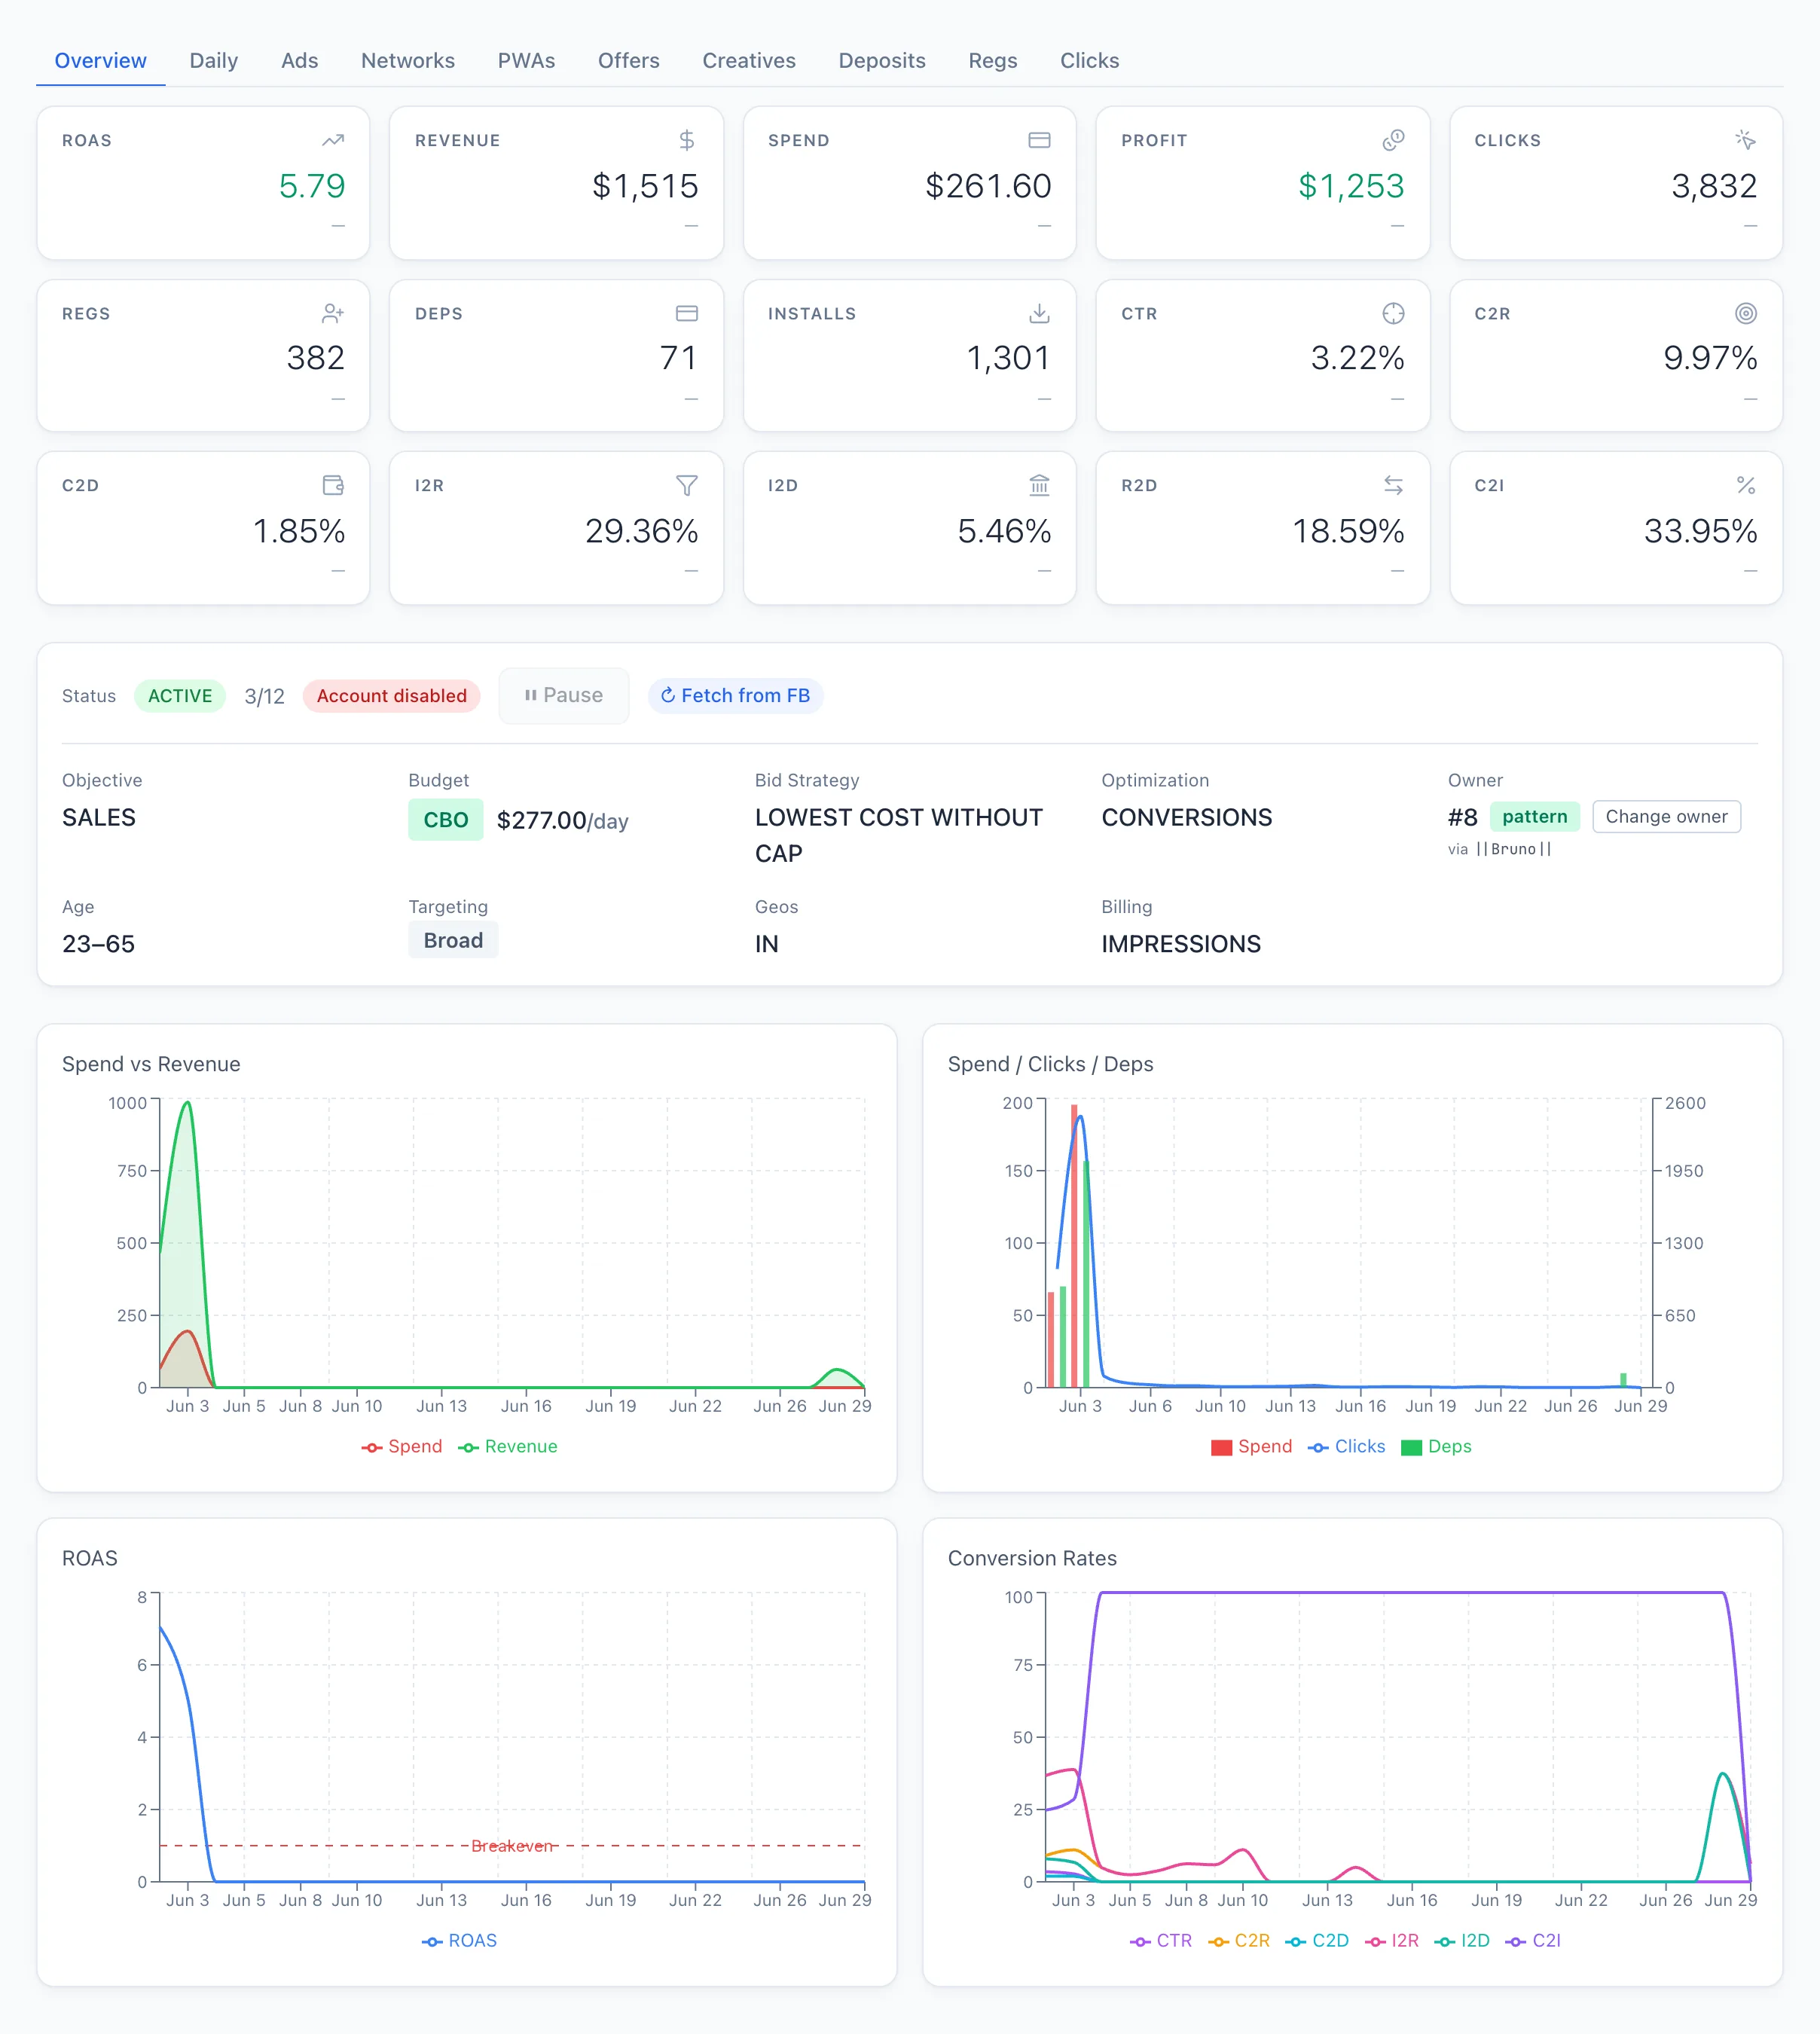Click the funnel icon on I2R card
1820x2034 pixels.
point(686,485)
